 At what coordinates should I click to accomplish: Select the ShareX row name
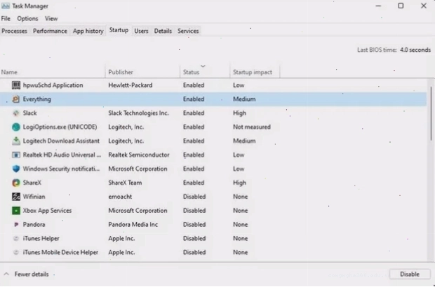pos(32,183)
